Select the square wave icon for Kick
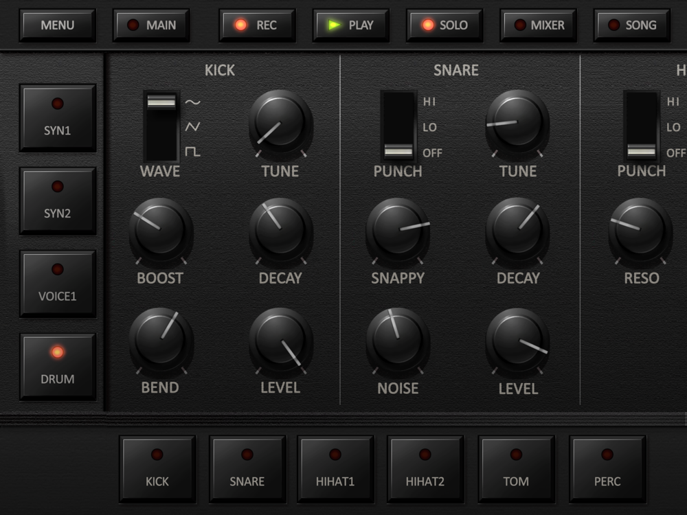The width and height of the screenshot is (687, 515). point(193,152)
